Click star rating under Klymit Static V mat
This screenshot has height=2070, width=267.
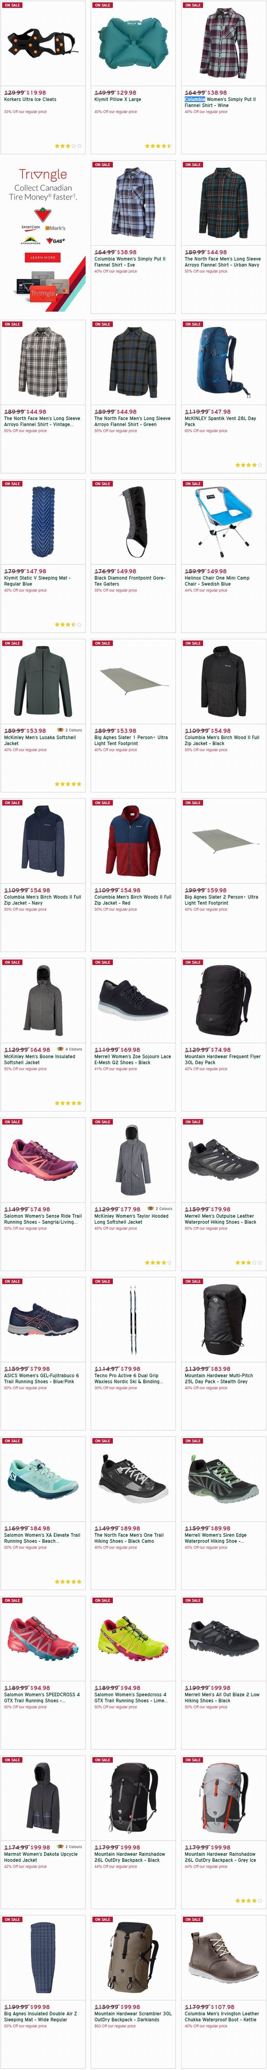[x=68, y=624]
